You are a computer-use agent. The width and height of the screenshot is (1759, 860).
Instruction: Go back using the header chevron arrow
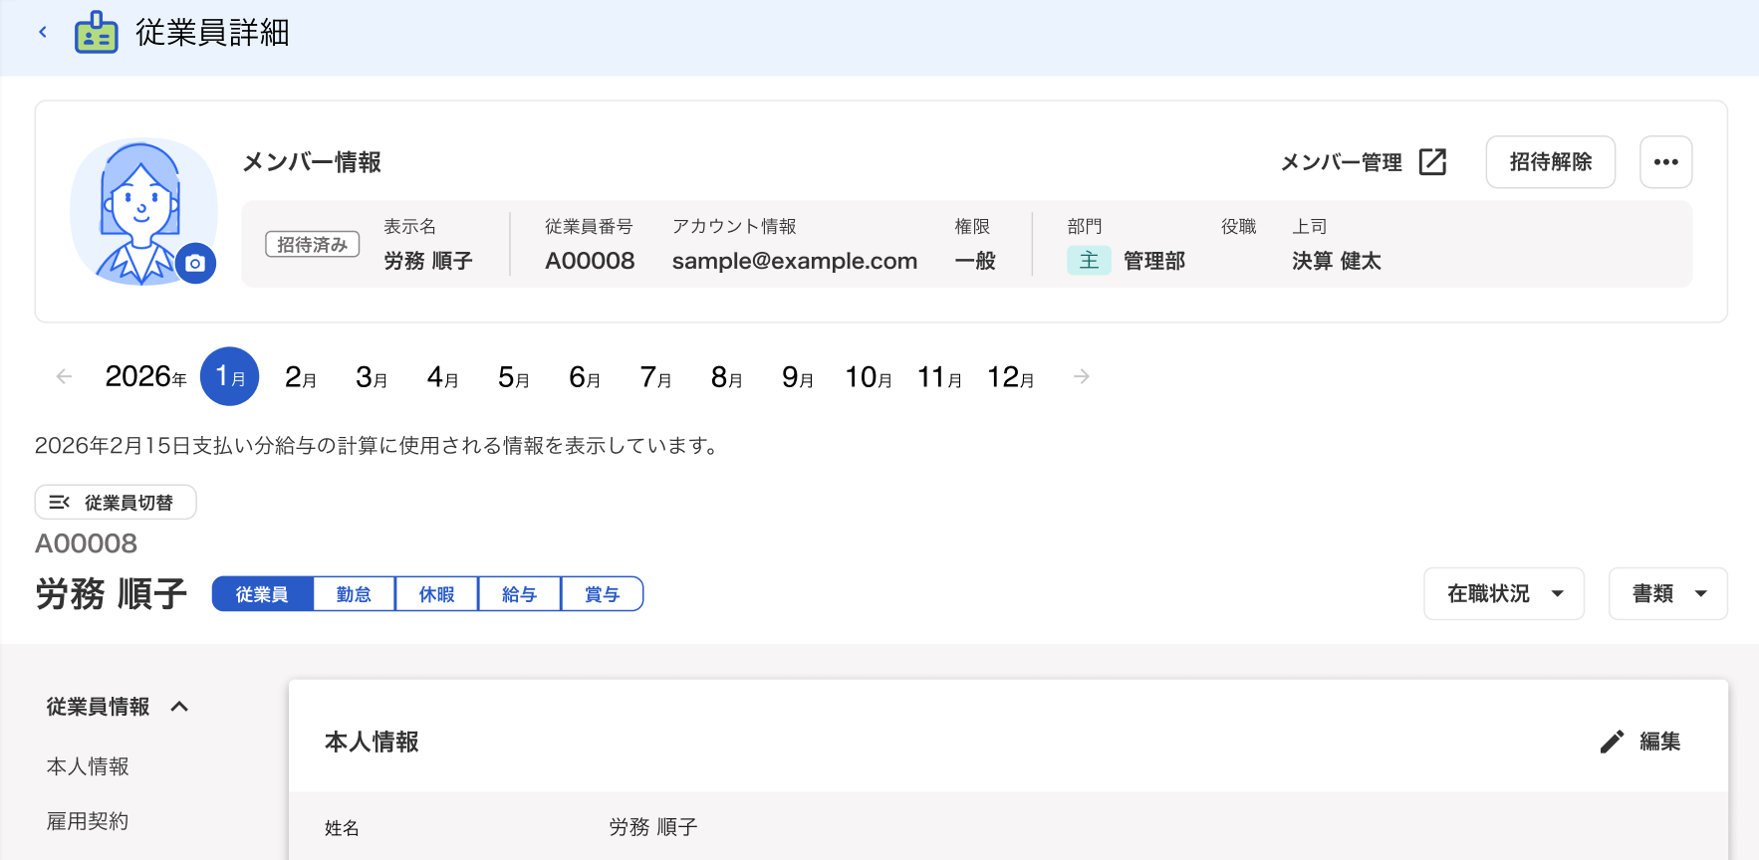[x=43, y=32]
